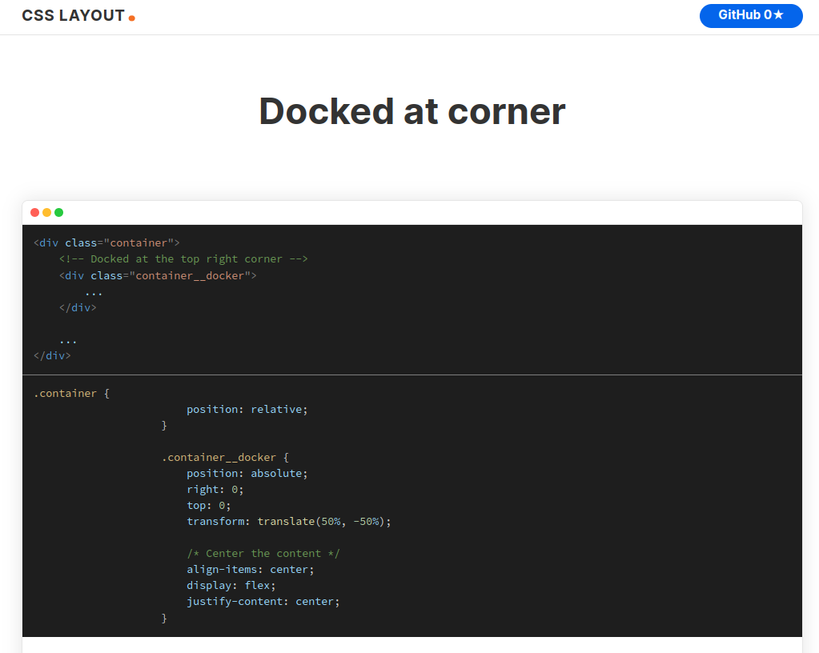Image resolution: width=819 pixels, height=653 pixels.
Task: Click the ".container__docker {" selector line
Action: [x=225, y=457]
